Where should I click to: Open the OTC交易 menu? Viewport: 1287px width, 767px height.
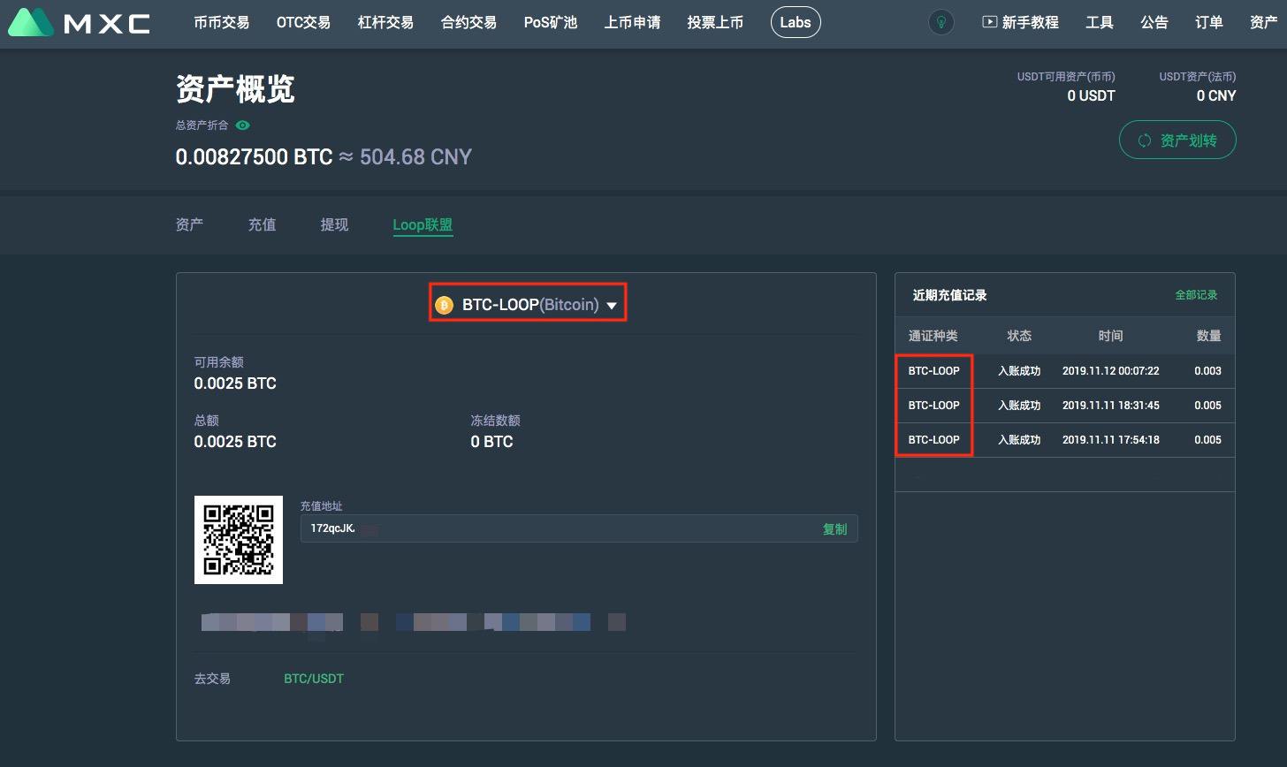(303, 22)
